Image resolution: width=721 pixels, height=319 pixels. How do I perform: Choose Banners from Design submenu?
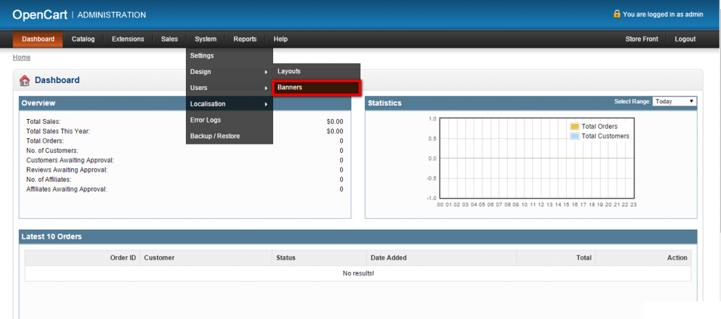click(316, 87)
